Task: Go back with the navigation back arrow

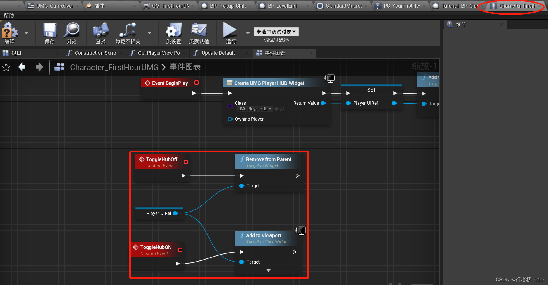Action: coord(22,67)
